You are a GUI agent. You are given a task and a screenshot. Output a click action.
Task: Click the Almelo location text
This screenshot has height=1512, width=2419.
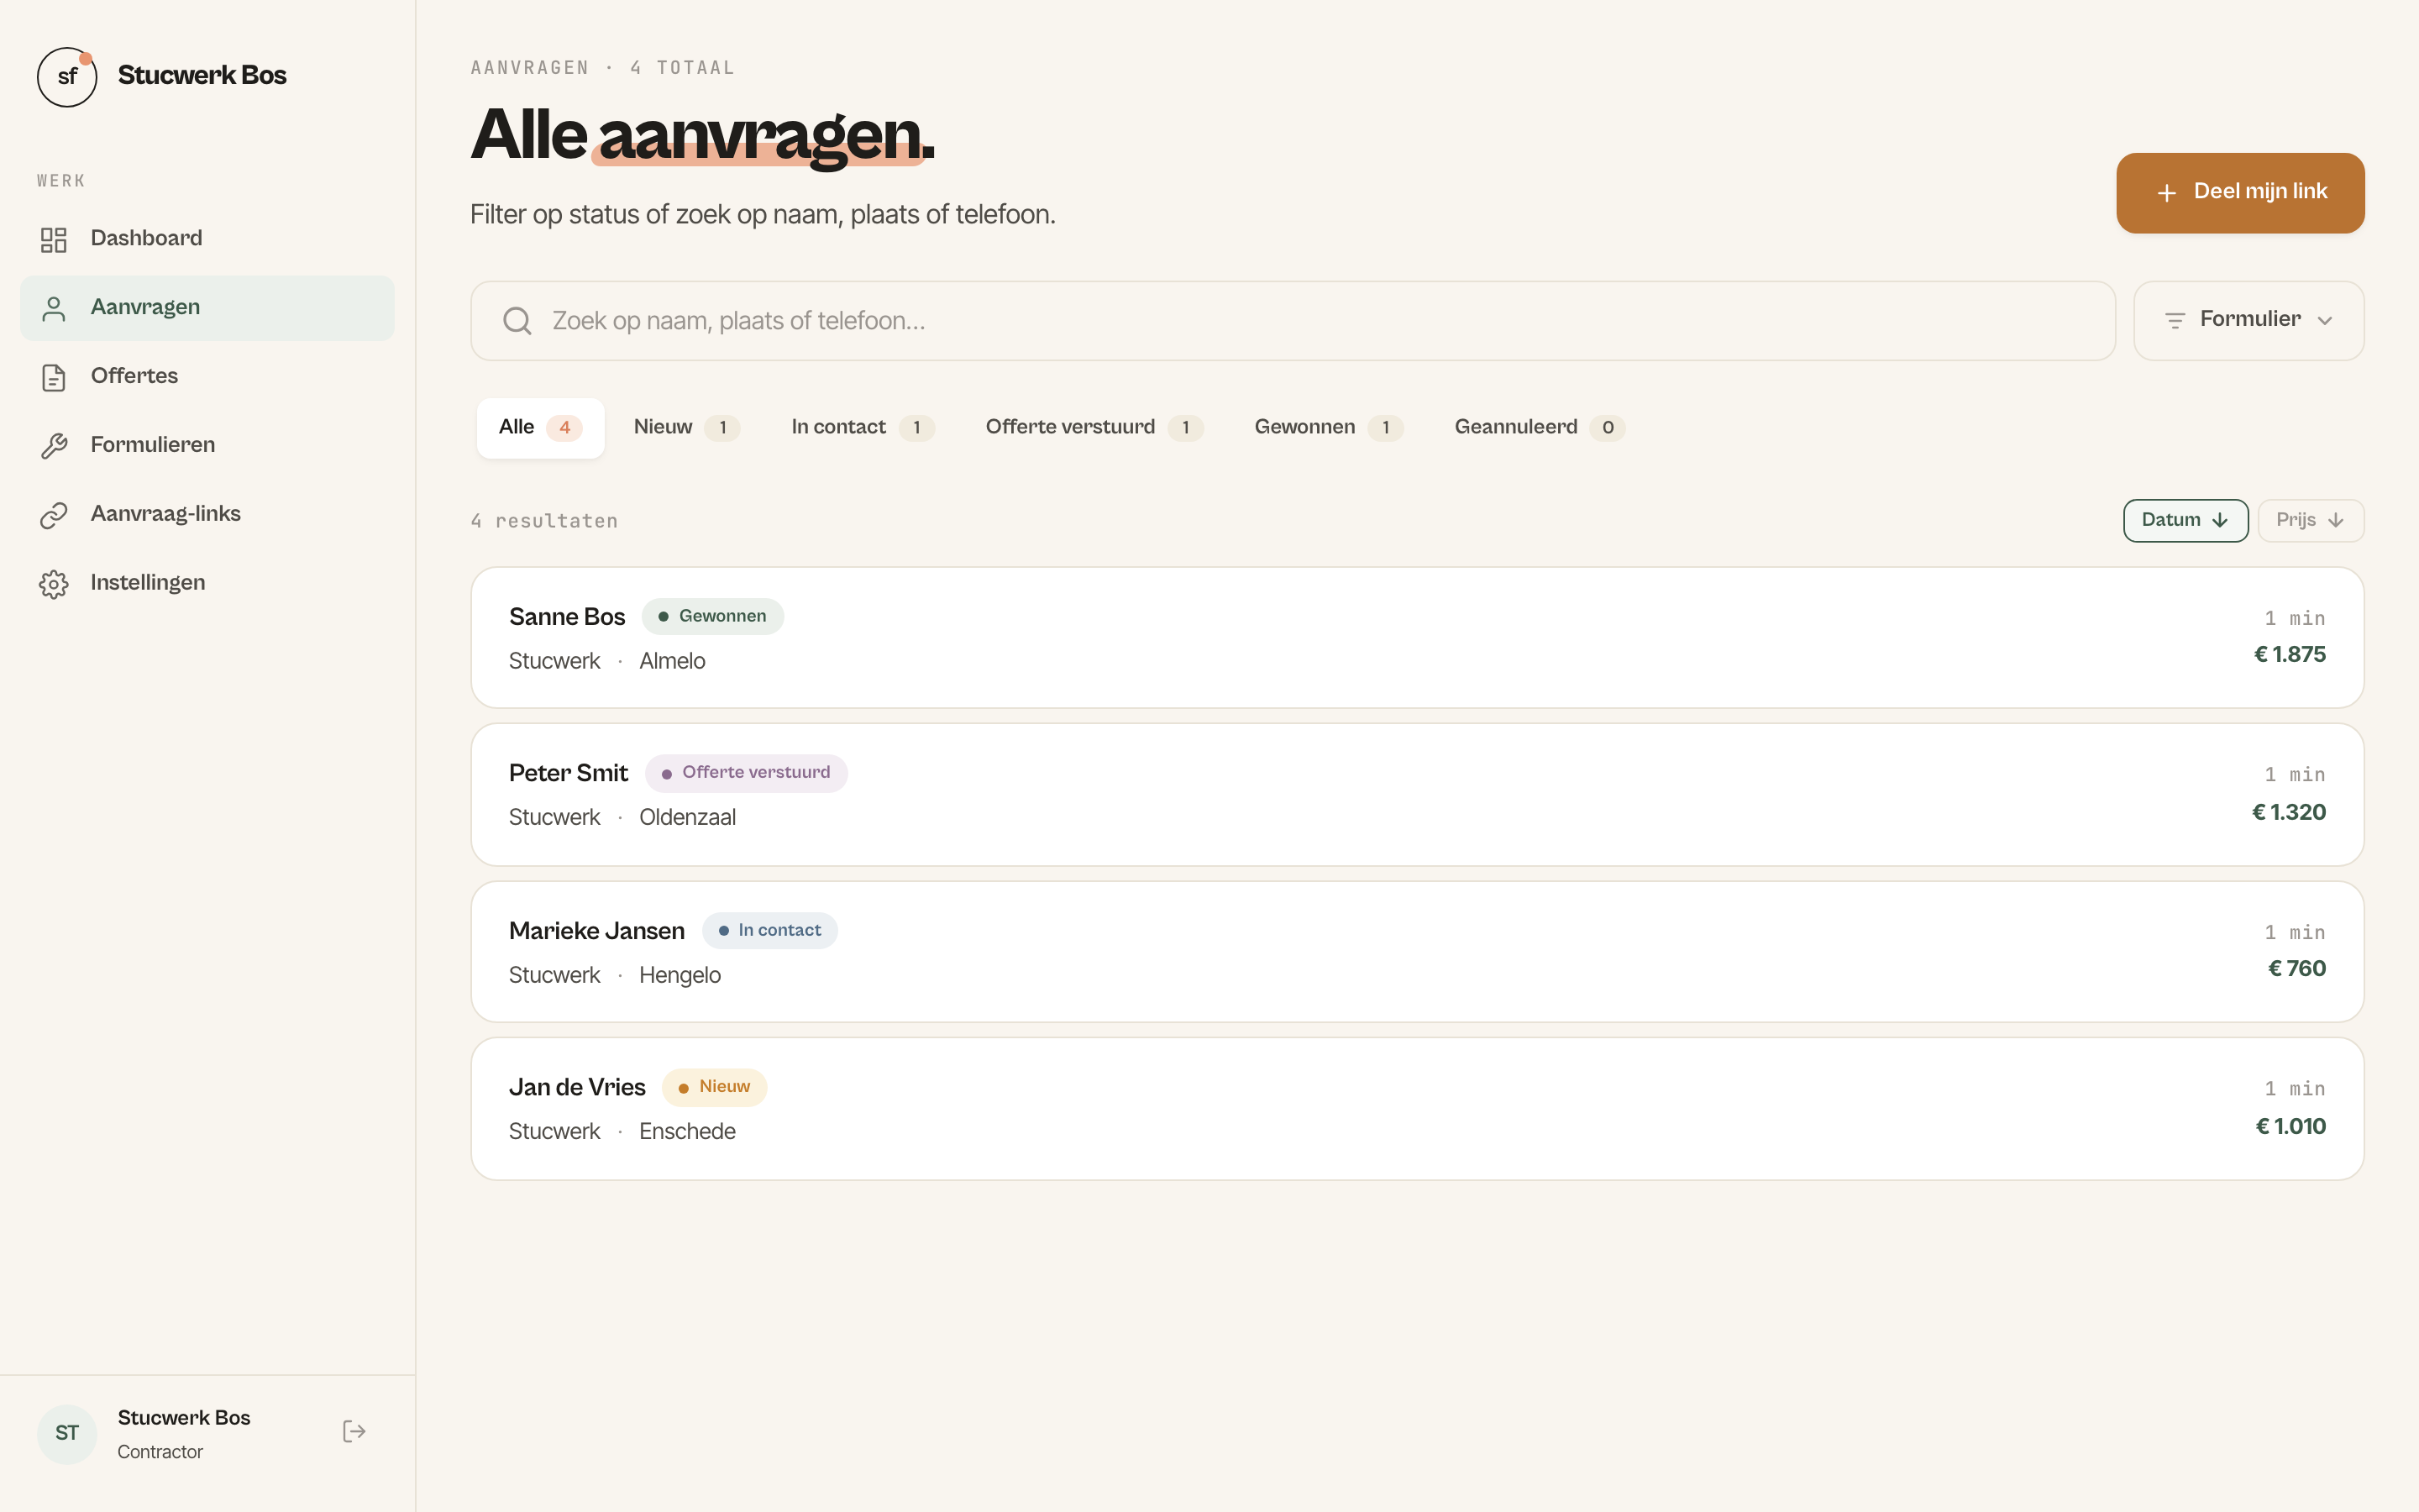click(x=672, y=662)
